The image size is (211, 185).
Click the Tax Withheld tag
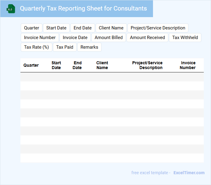(185, 38)
